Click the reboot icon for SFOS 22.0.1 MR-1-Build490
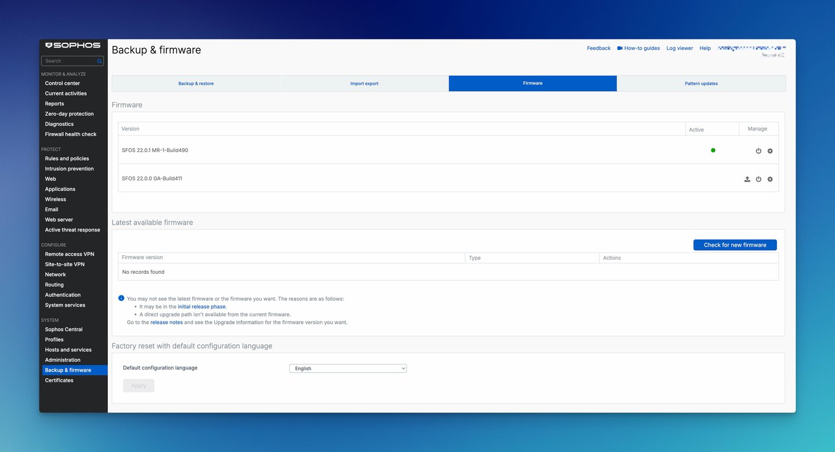This screenshot has width=835, height=452. point(758,151)
